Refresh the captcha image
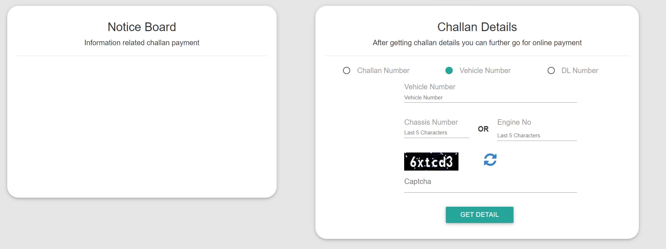This screenshot has height=249, width=666. (490, 160)
